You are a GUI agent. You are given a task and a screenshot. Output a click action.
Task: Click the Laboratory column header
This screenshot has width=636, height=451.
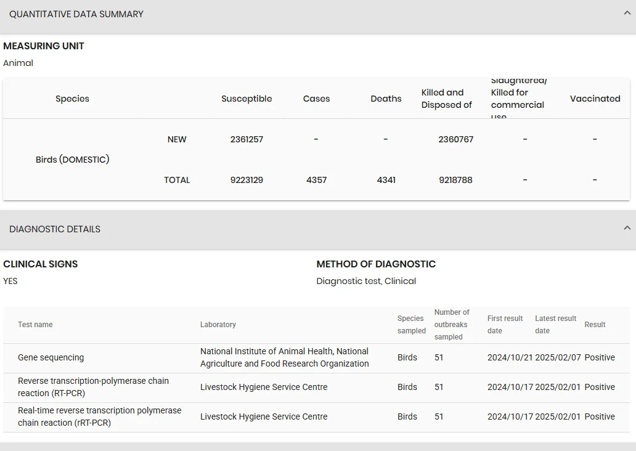click(x=218, y=325)
